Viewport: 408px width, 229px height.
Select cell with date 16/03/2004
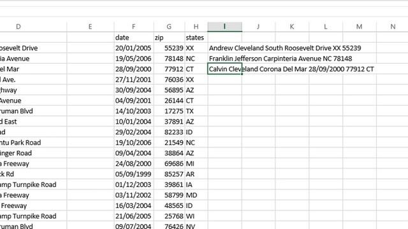pyautogui.click(x=134, y=205)
